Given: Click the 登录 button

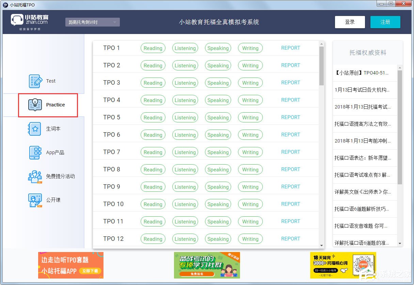Looking at the screenshot, I should [x=350, y=22].
